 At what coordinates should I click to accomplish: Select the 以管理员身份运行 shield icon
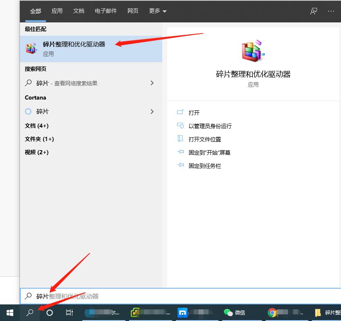point(181,126)
